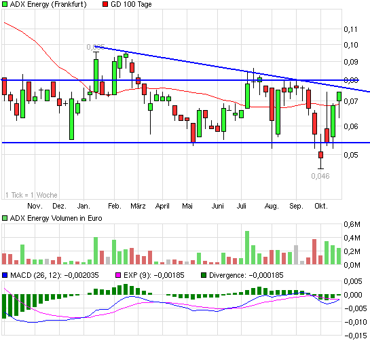
Task: Click the 0,046 low price annotation
Action: [x=320, y=176]
